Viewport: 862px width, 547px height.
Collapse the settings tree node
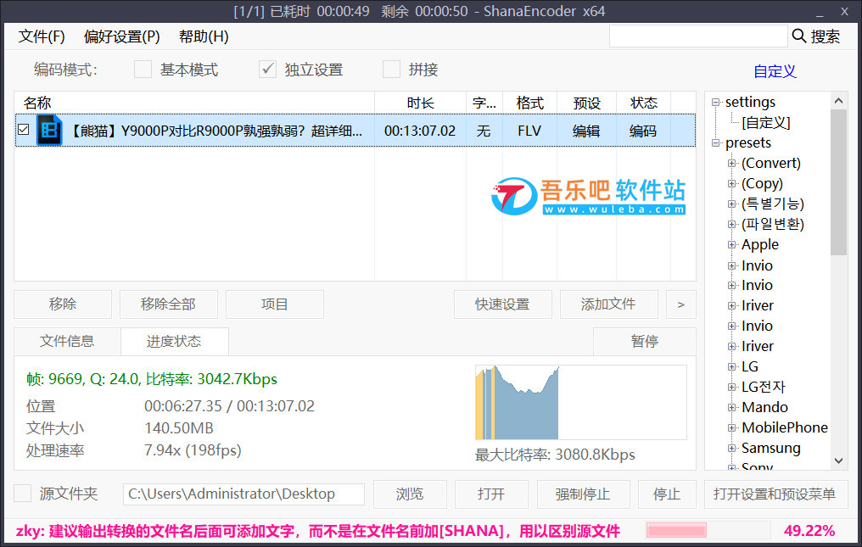pos(716,103)
